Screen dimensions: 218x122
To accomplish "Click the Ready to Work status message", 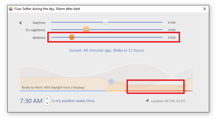I will click(x=53, y=87).
